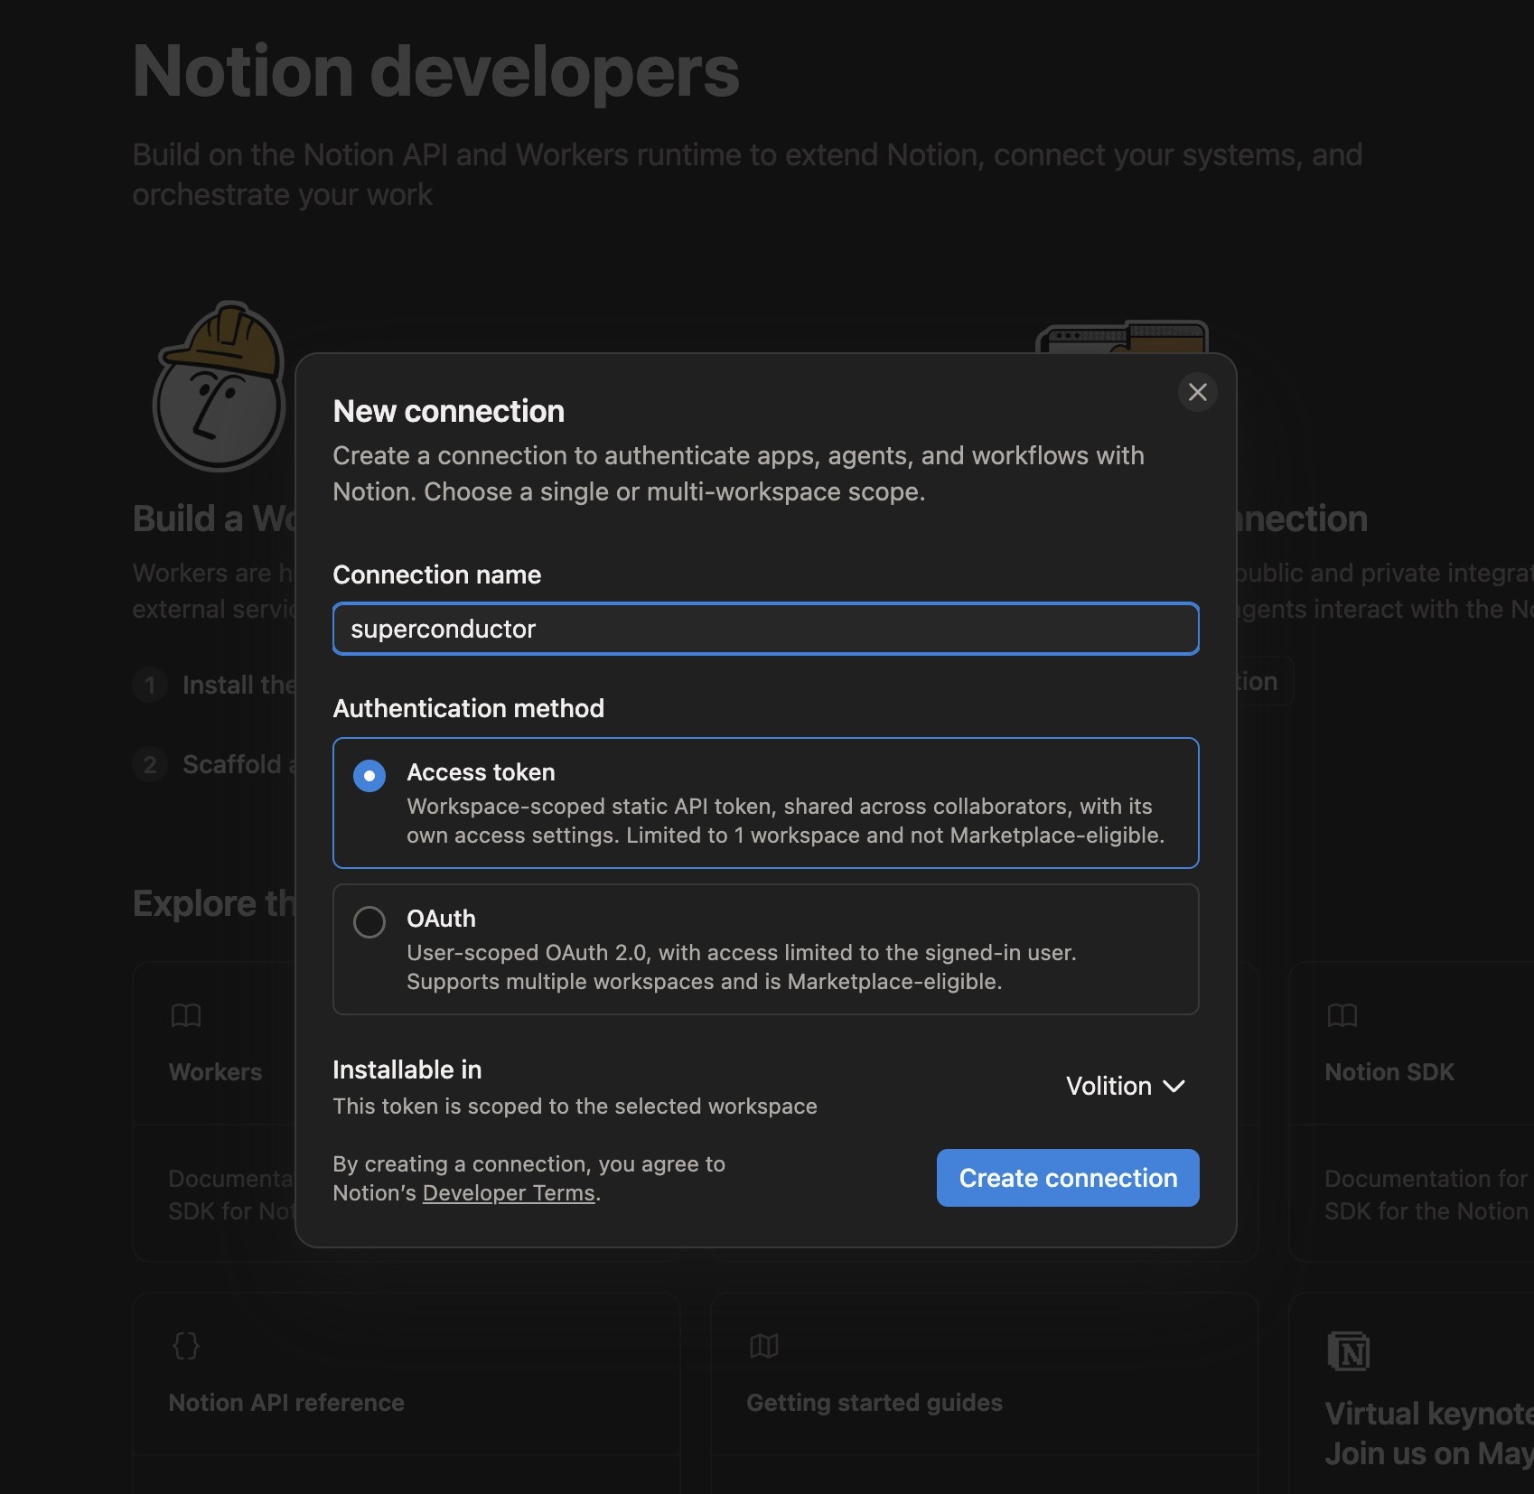Screen dimensions: 1534x1494
Task: Open the Developer Terms link
Action: click(509, 1193)
